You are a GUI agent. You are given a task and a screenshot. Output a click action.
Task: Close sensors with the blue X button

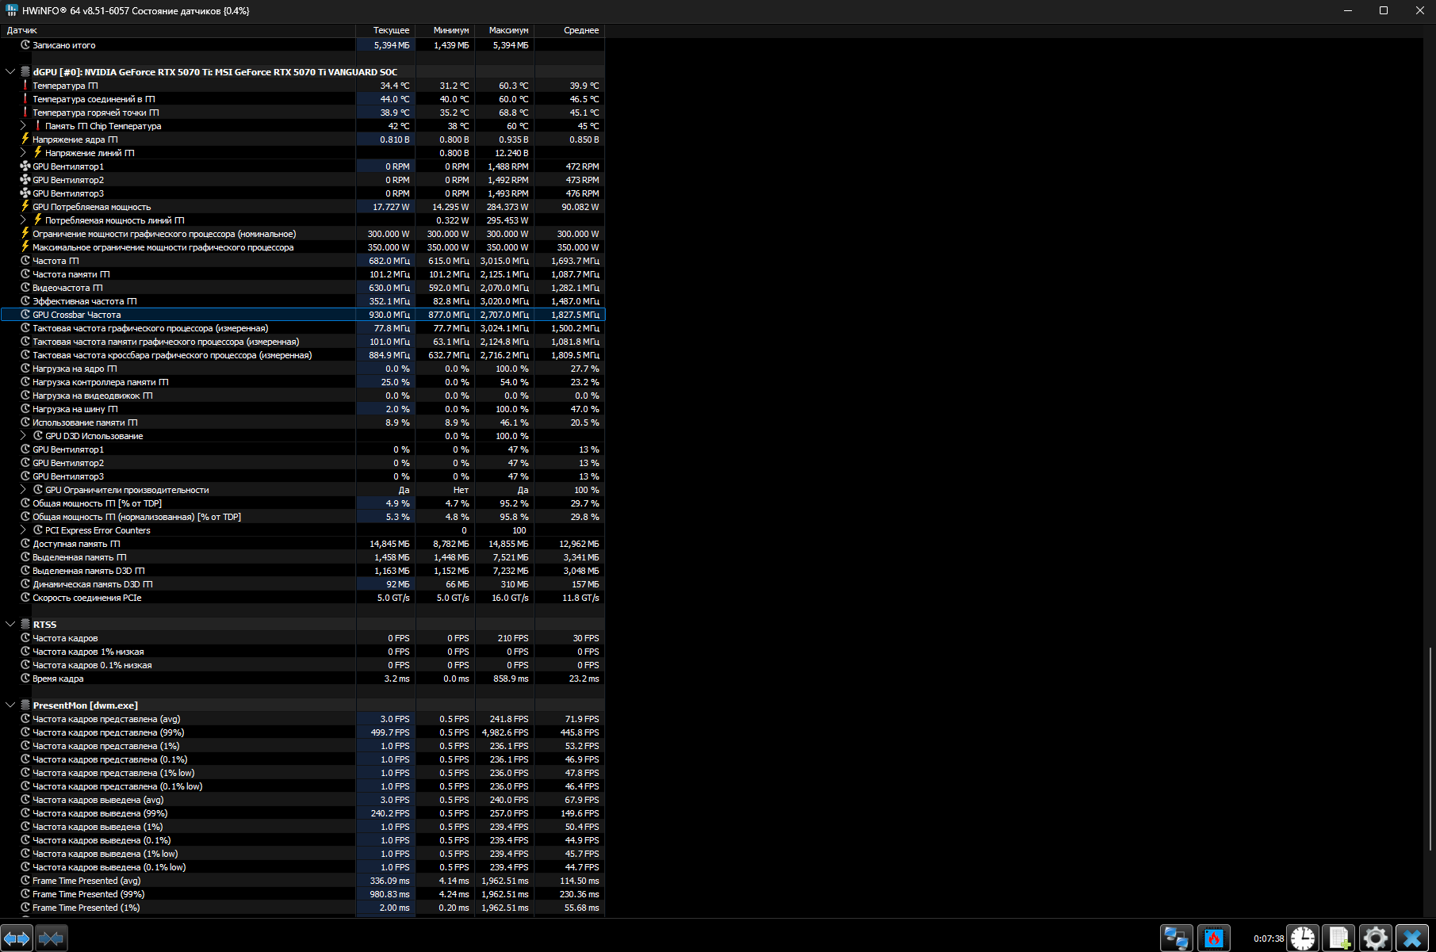1411,939
